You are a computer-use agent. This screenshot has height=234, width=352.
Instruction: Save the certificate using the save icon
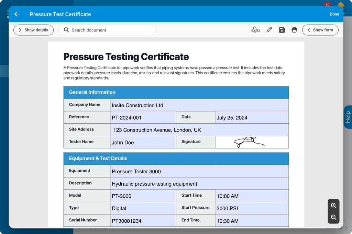[282, 30]
